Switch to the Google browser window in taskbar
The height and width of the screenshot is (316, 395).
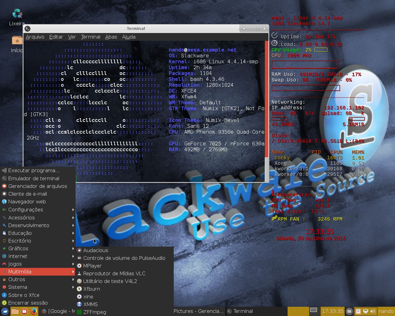pos(58,311)
